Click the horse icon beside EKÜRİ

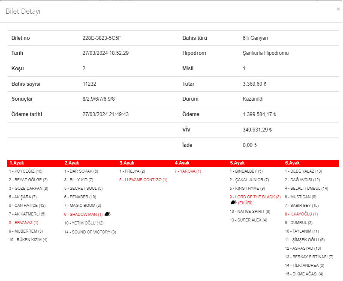[233, 202]
